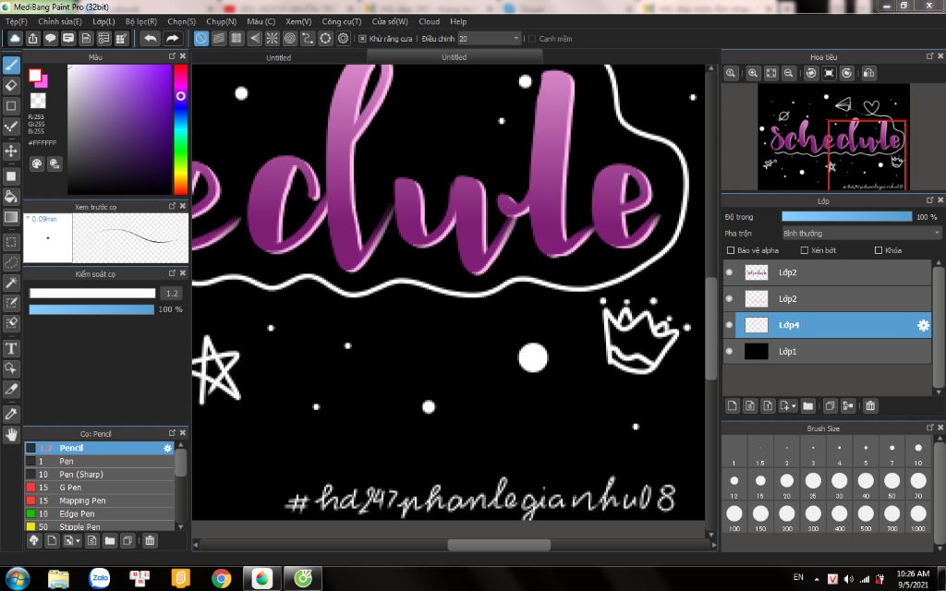This screenshot has height=591, width=946.
Task: Delete brush using trash icon in Cọ panel
Action: point(150,541)
